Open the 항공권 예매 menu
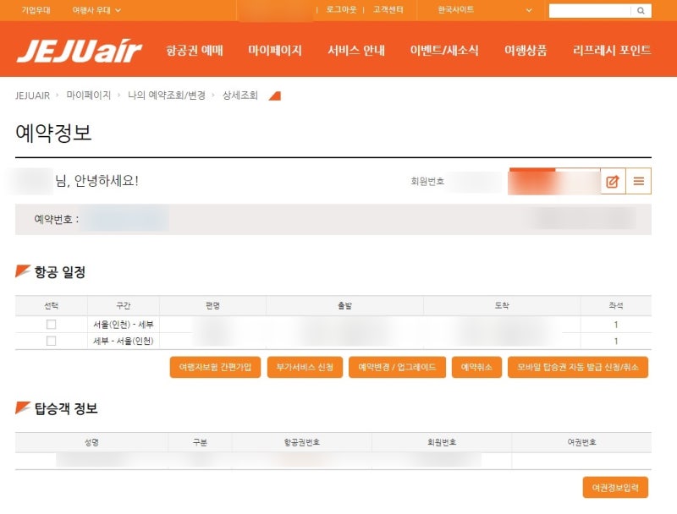 click(195, 51)
